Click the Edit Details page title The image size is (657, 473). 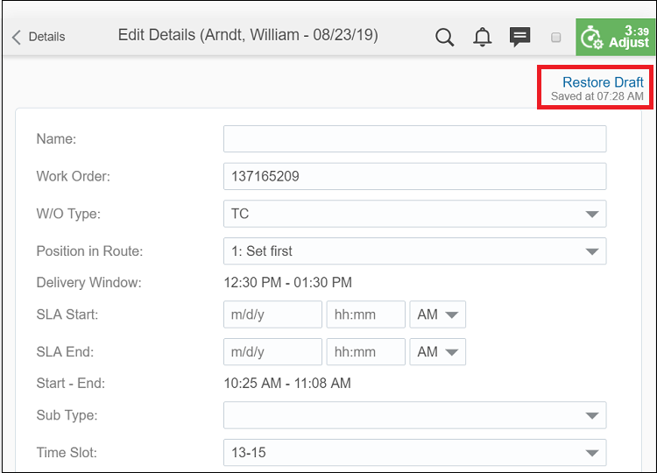pos(248,35)
